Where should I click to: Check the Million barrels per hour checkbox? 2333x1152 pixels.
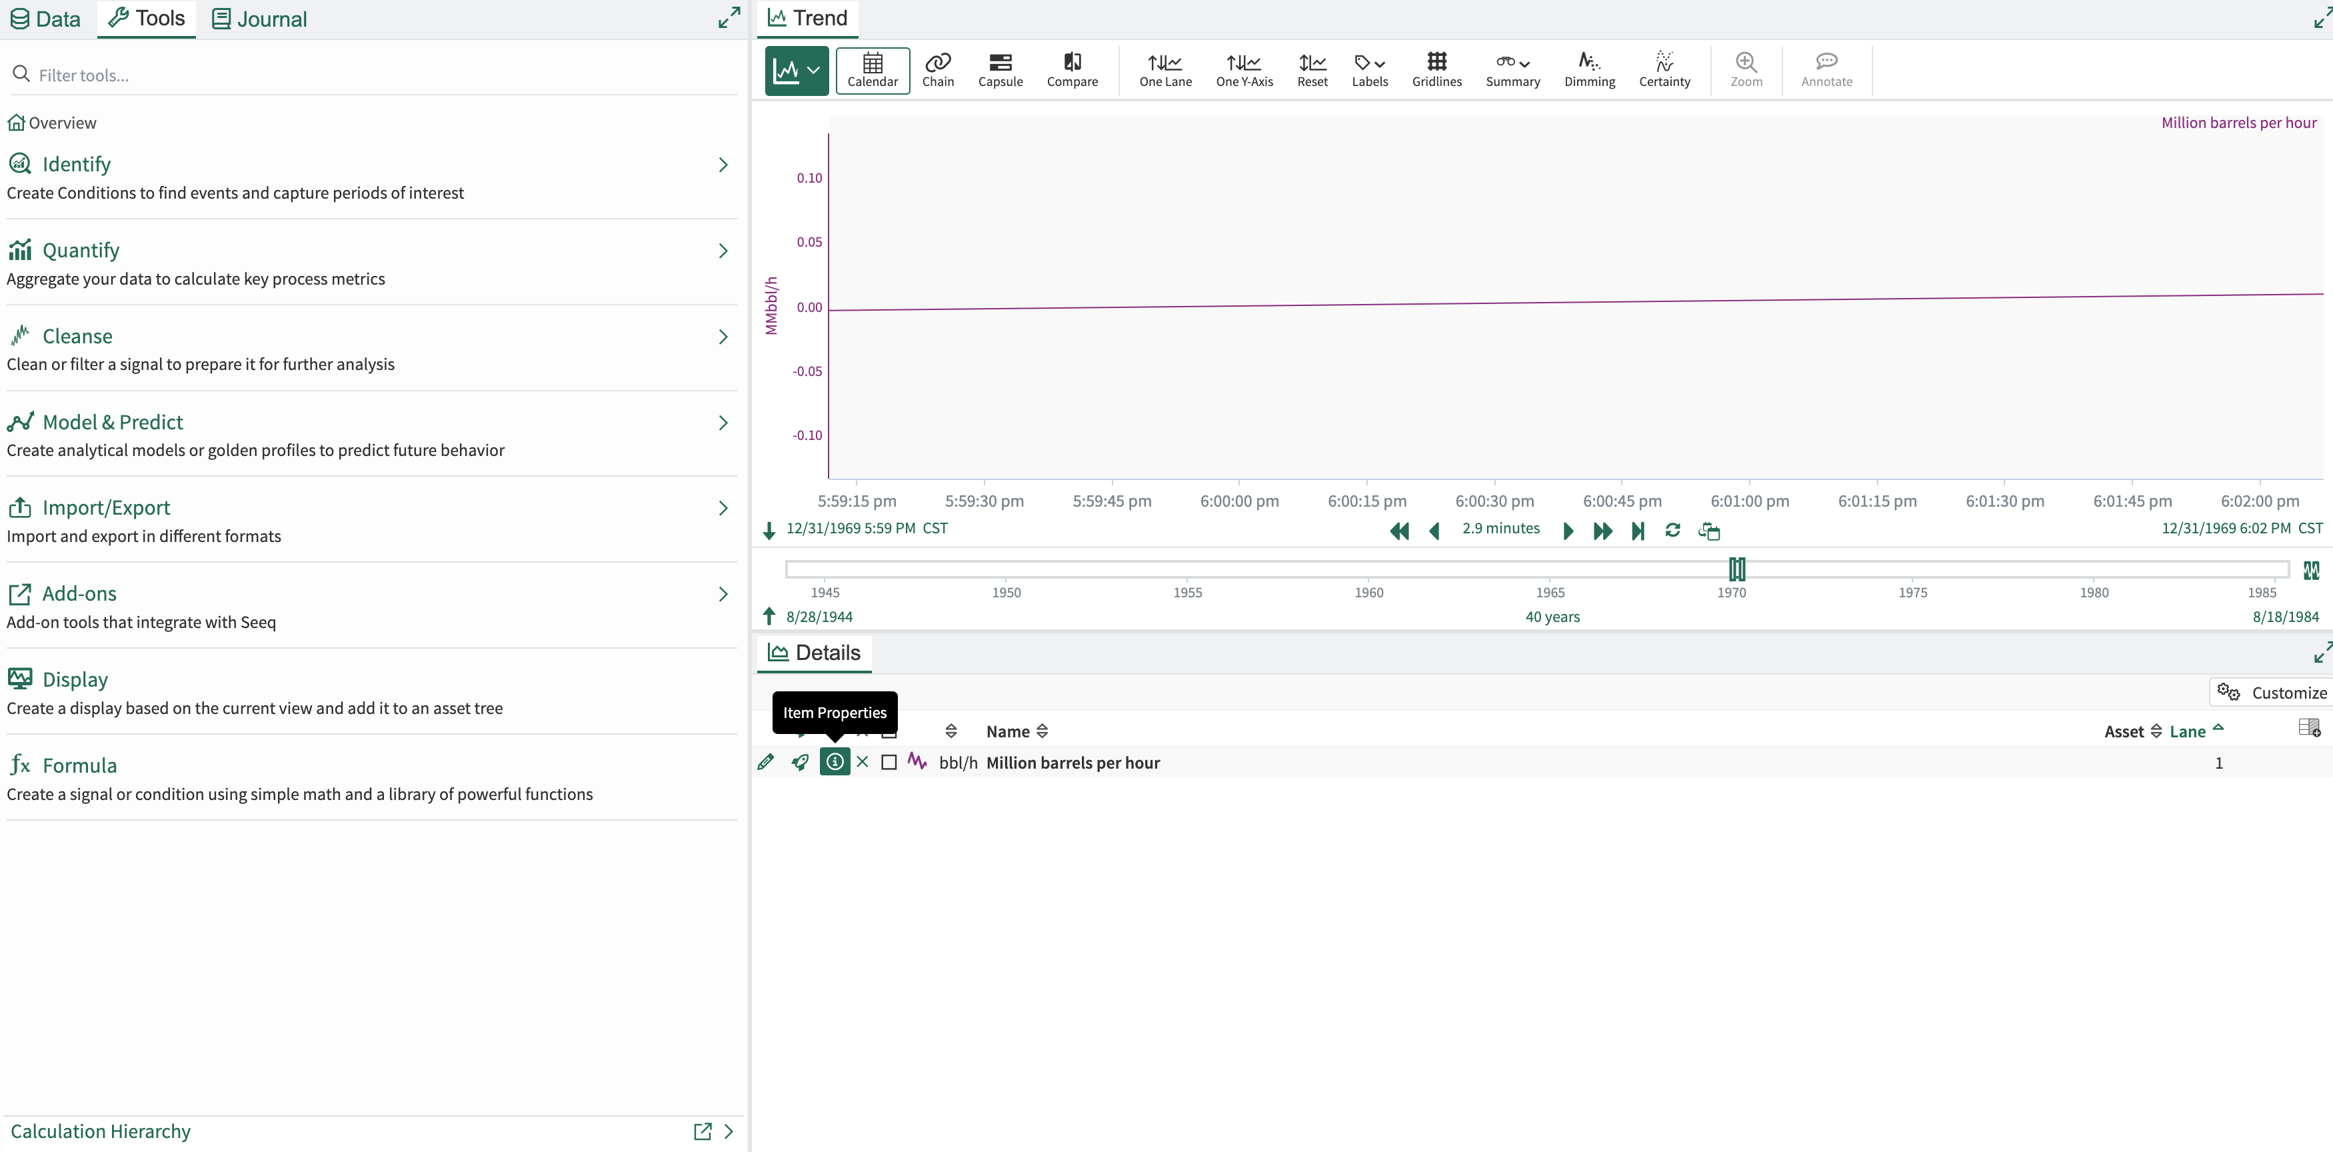pyautogui.click(x=889, y=761)
